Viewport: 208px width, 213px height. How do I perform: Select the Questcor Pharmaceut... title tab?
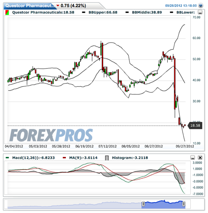[x=30, y=6]
